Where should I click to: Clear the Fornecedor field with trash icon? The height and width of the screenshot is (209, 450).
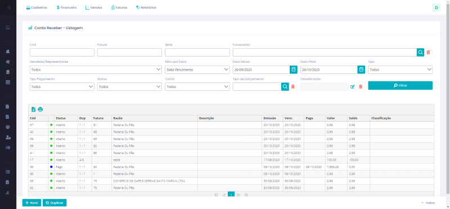pos(429,52)
